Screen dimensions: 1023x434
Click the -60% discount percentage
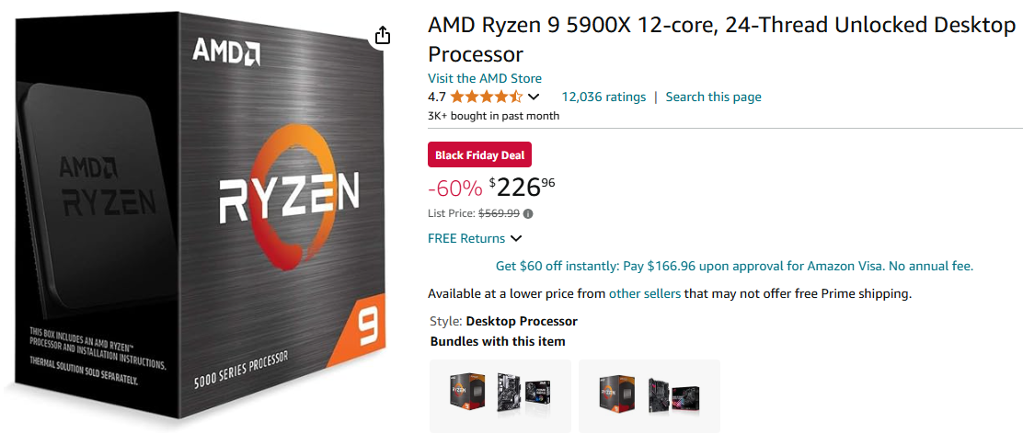[x=455, y=188]
